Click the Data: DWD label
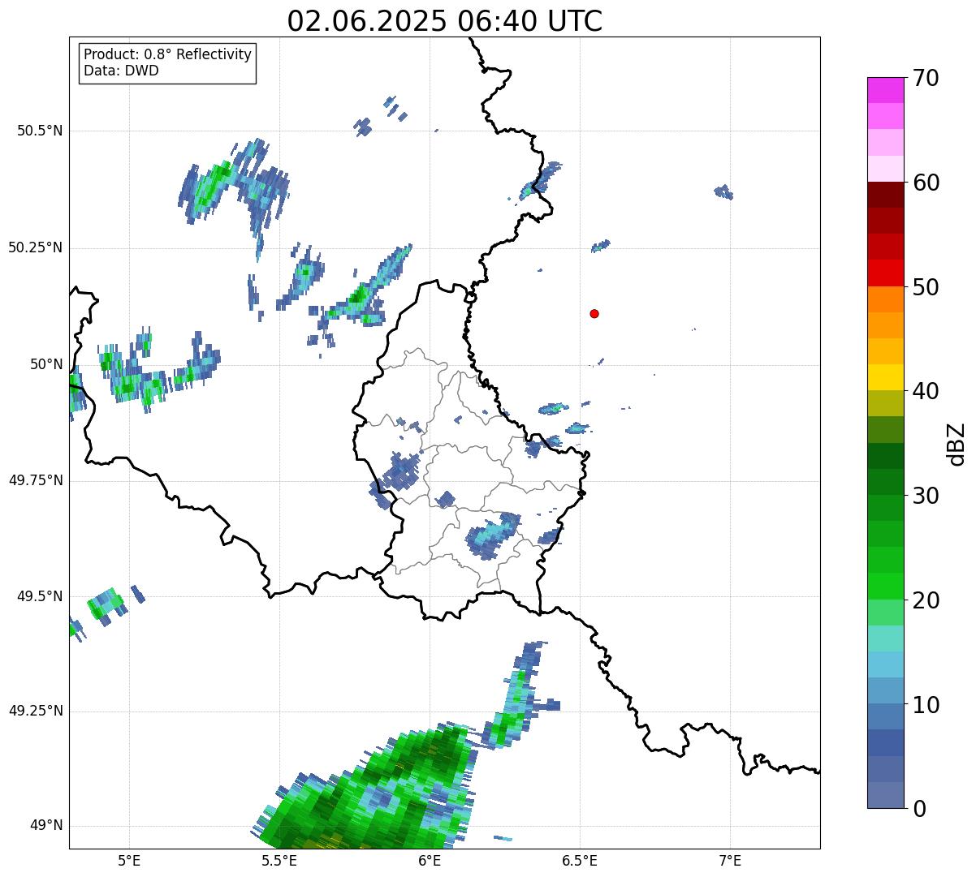Viewport: 976px width, 877px height. (x=121, y=71)
